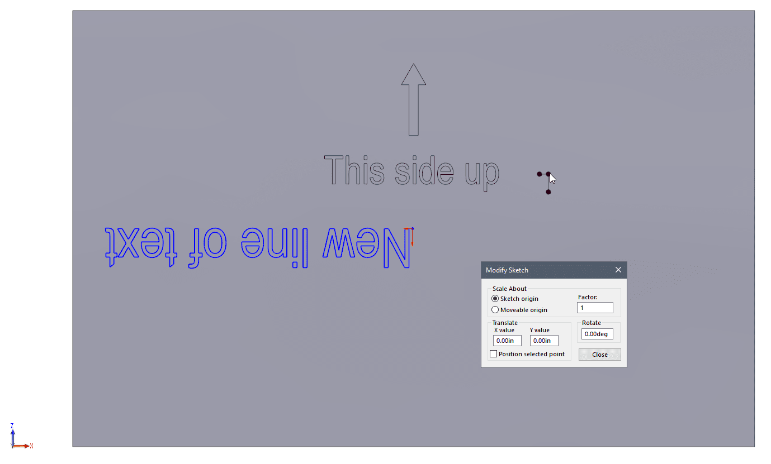Select the "This side up" sketch text
771x464 pixels.
411,173
